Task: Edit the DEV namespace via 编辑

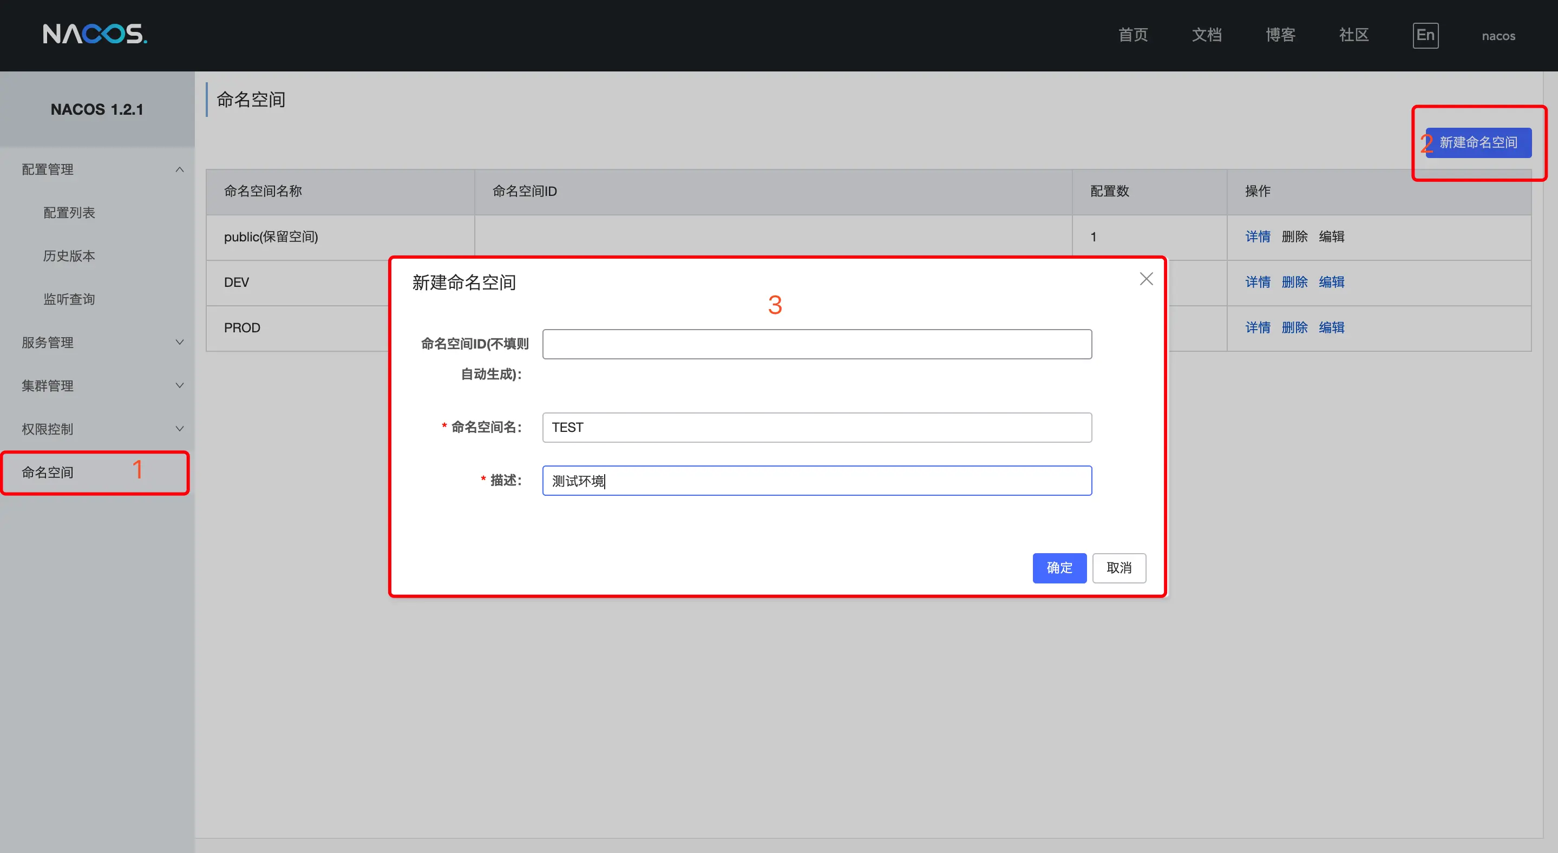Action: click(x=1331, y=281)
